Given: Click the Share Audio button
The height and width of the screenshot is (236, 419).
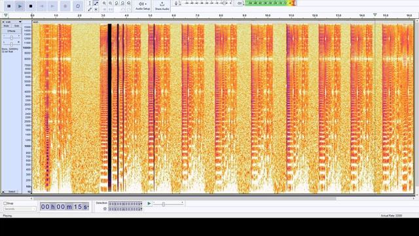Looking at the screenshot, I should [x=162, y=6].
